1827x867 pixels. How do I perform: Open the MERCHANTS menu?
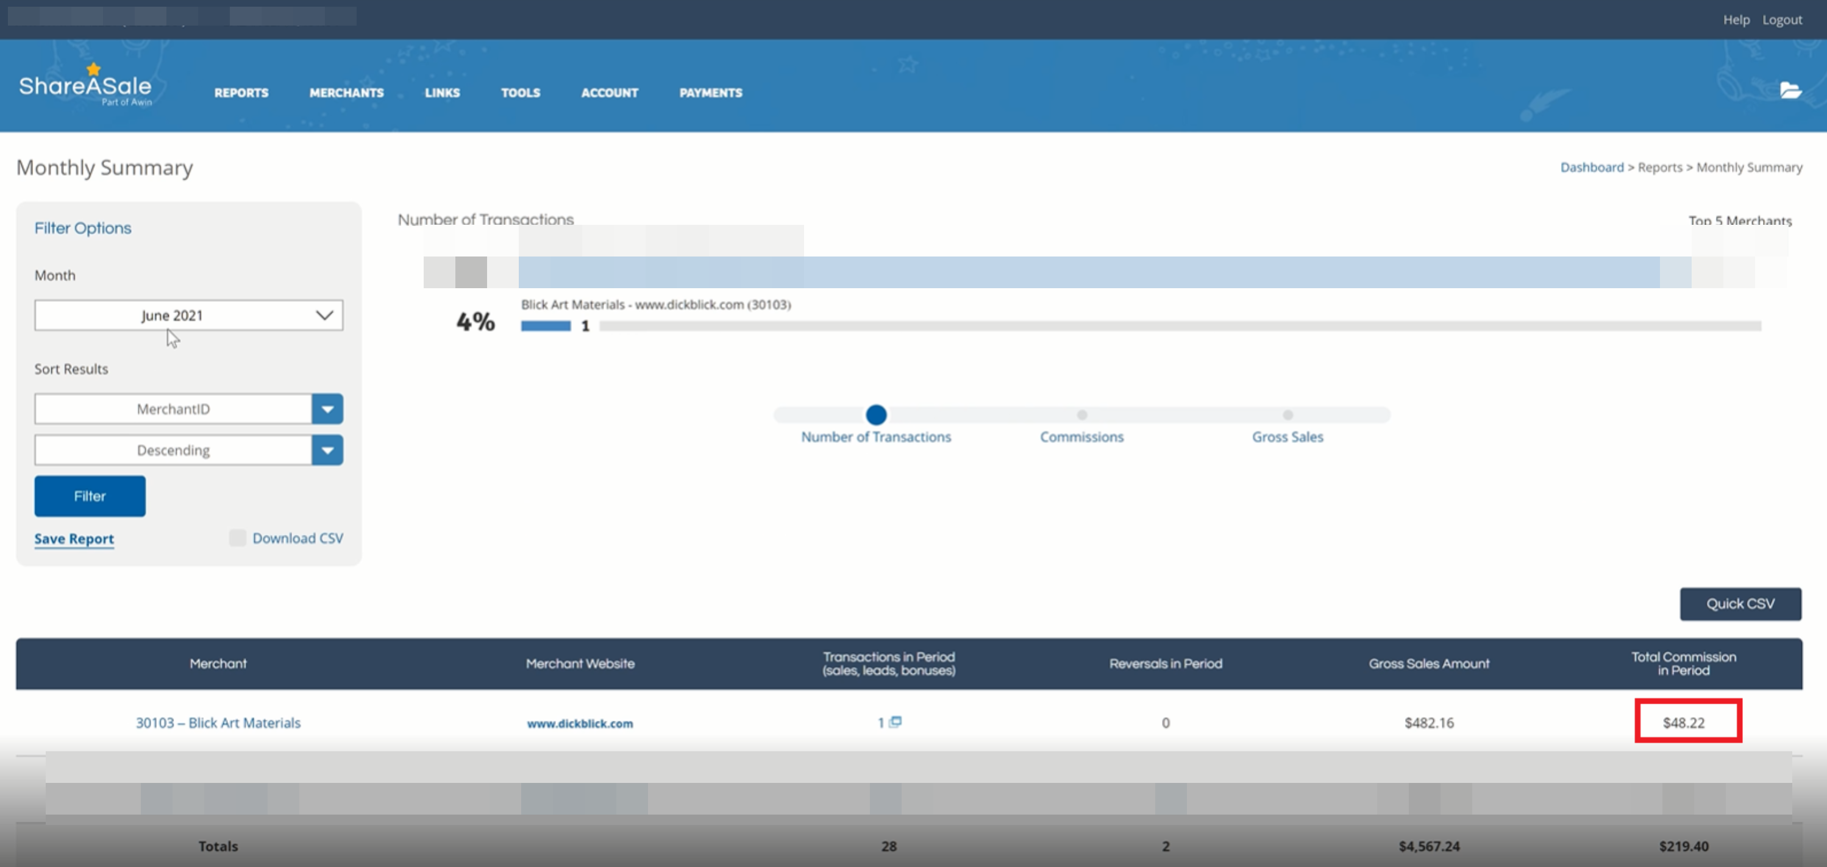click(346, 93)
